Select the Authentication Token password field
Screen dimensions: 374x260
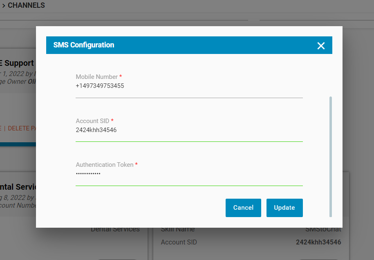[189, 174]
